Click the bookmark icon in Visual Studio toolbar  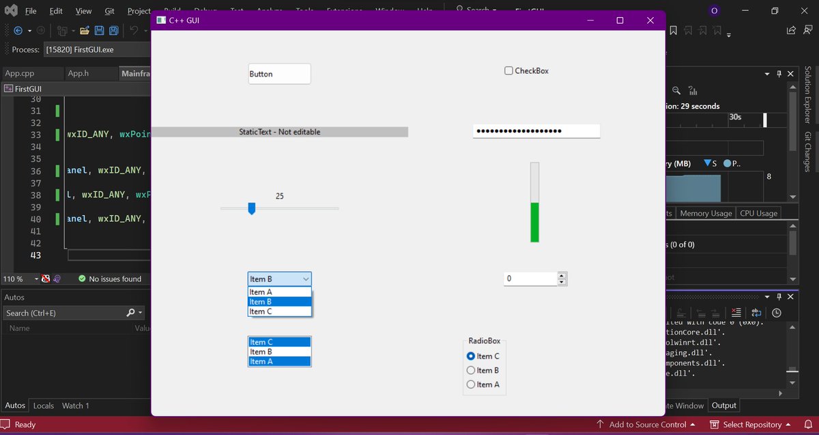pyautogui.click(x=674, y=31)
